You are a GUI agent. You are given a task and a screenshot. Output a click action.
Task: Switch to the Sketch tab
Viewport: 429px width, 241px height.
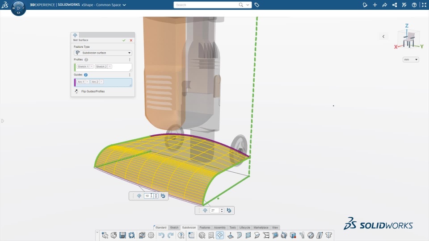[x=174, y=227]
